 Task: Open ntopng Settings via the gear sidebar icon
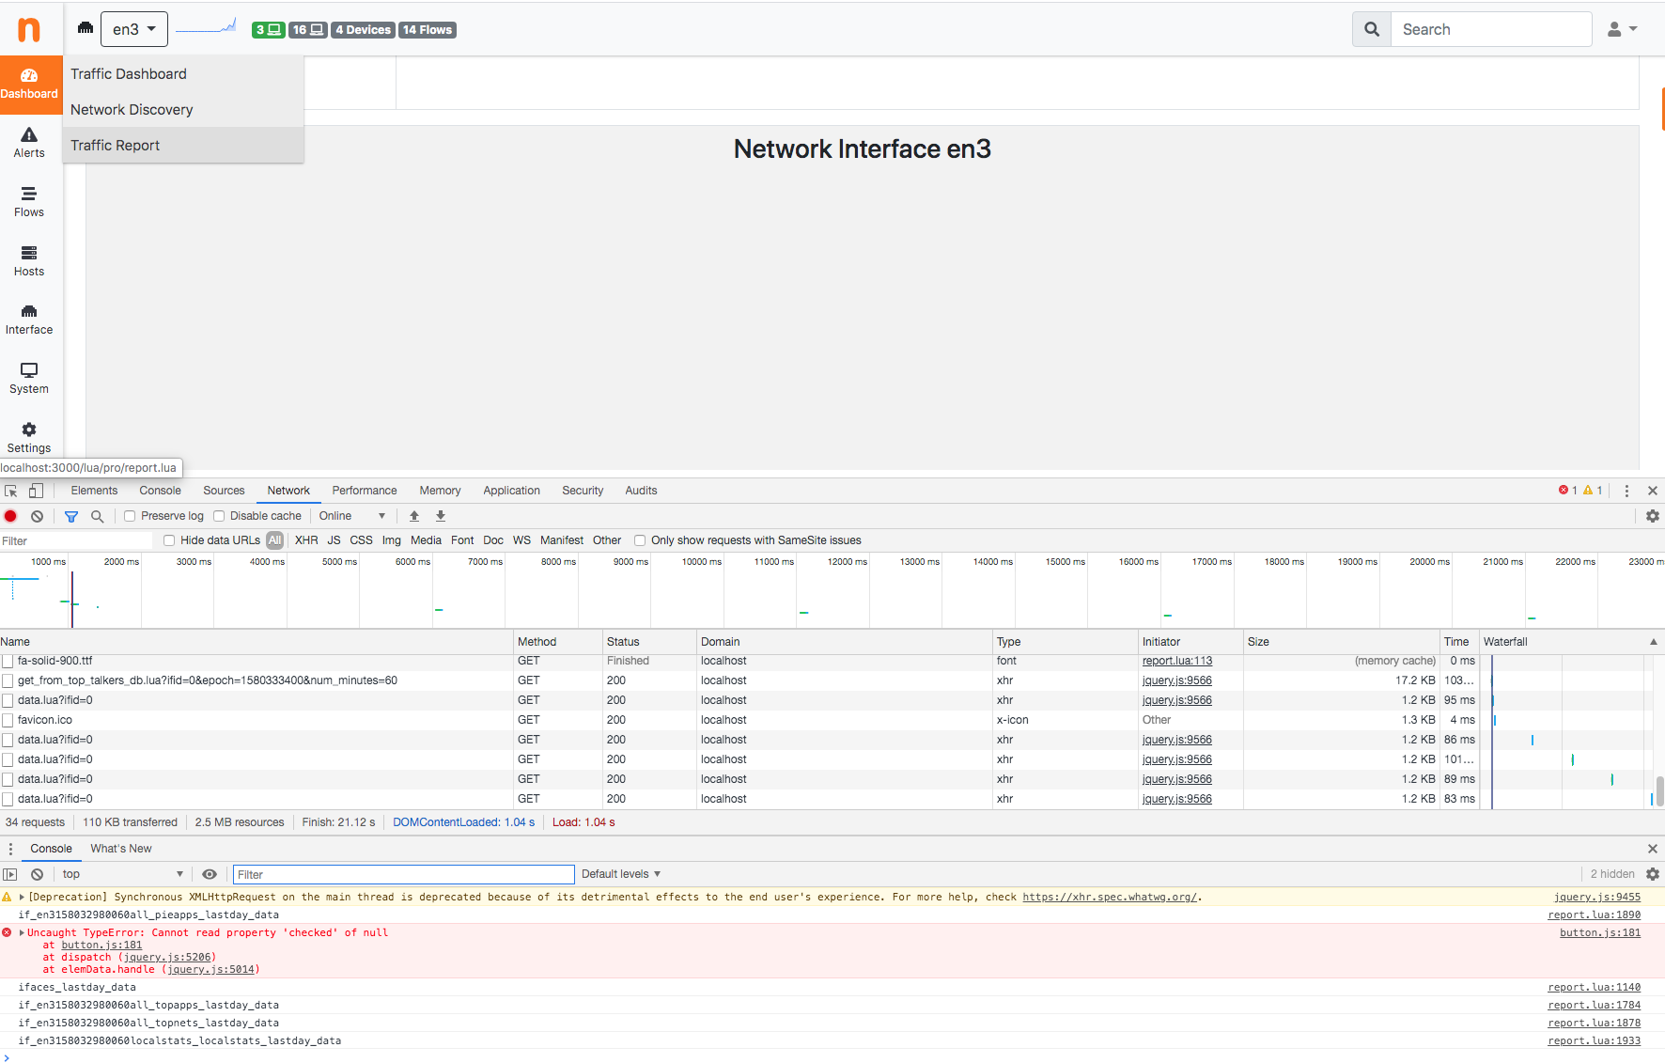point(28,435)
